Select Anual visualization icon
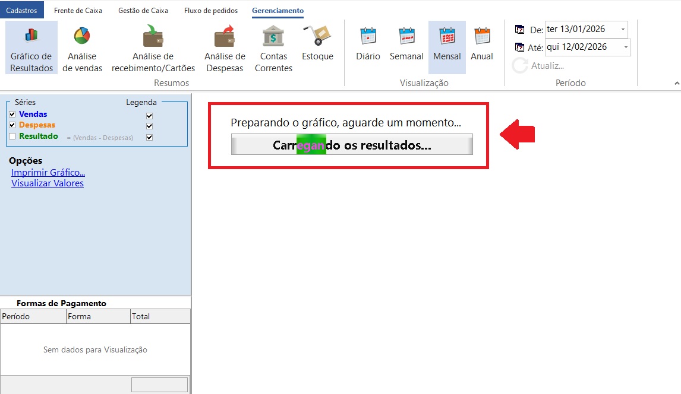Image resolution: width=681 pixels, height=394 pixels. (x=482, y=37)
